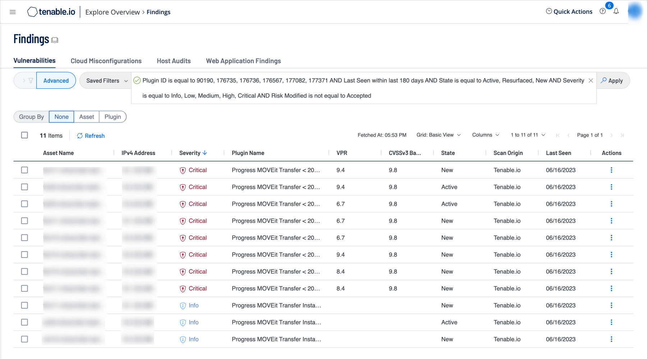
Task: Sort by the Scan Origin column header
Action: (x=508, y=153)
